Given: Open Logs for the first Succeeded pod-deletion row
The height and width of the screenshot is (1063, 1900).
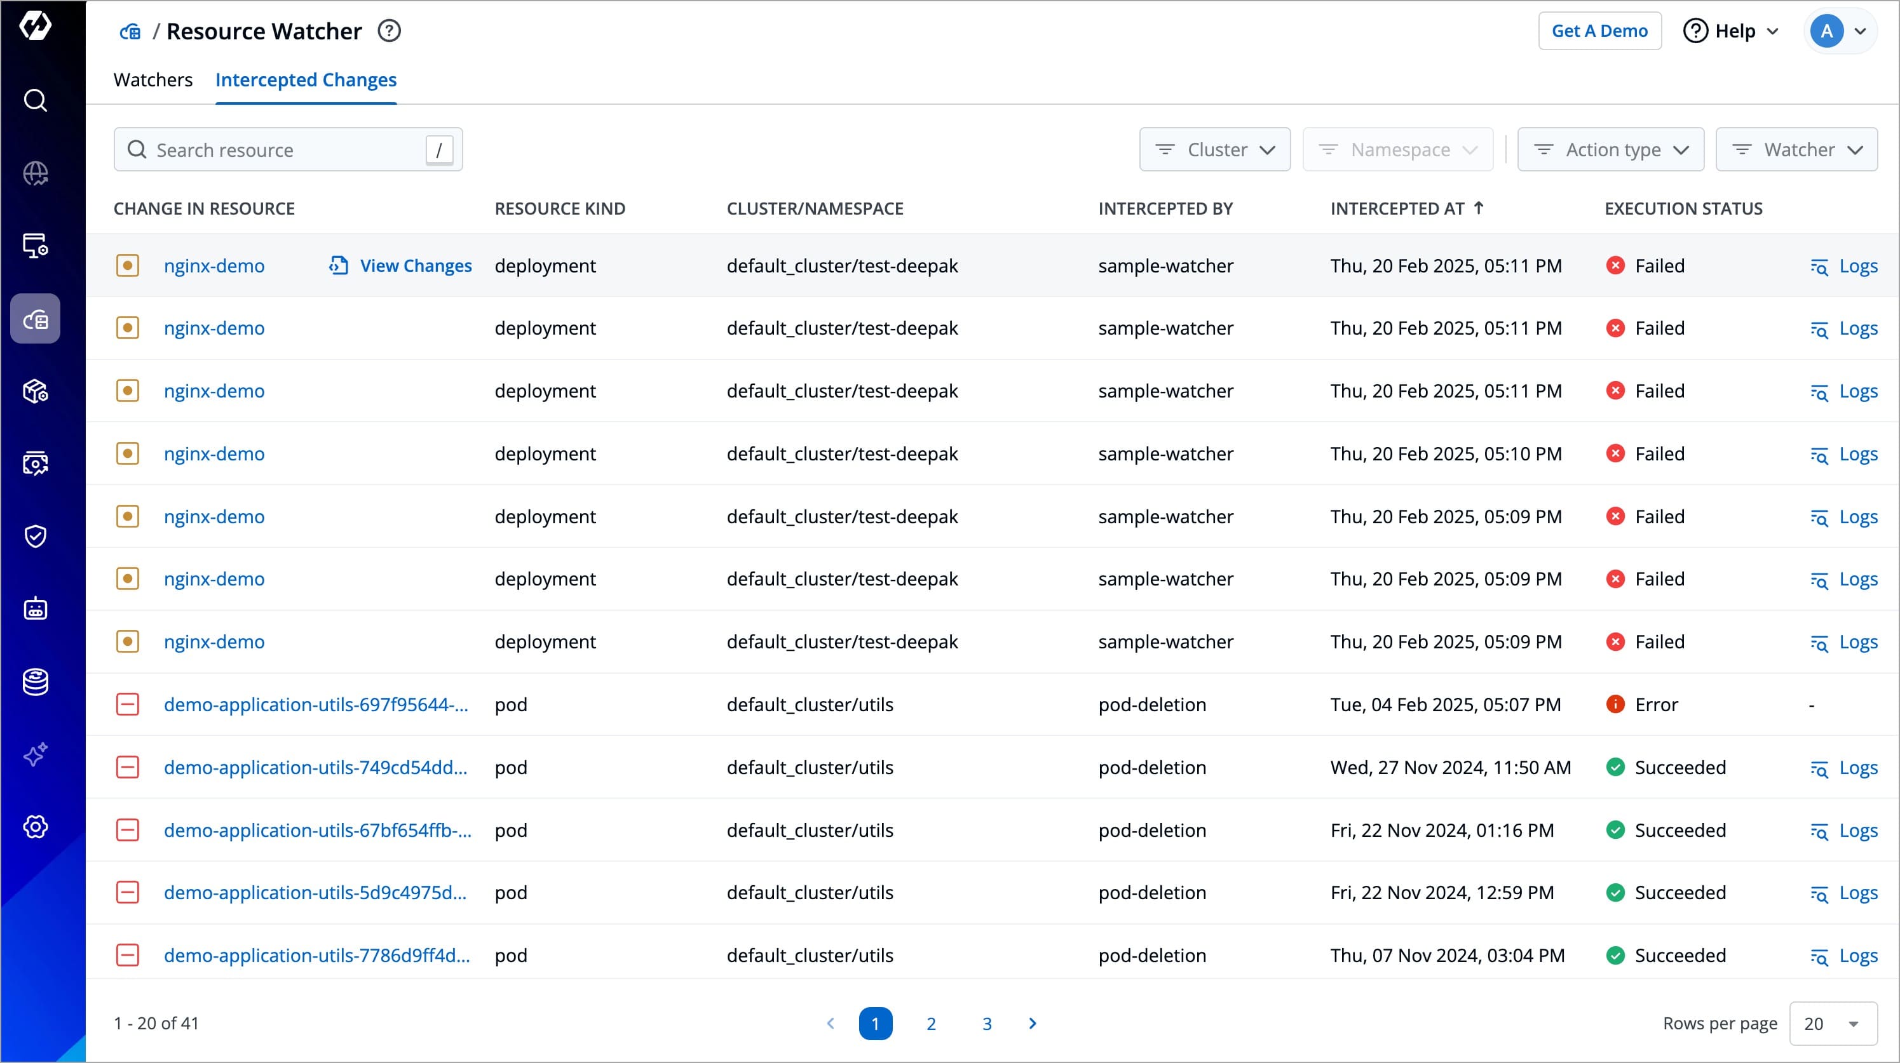Looking at the screenshot, I should pos(1843,767).
